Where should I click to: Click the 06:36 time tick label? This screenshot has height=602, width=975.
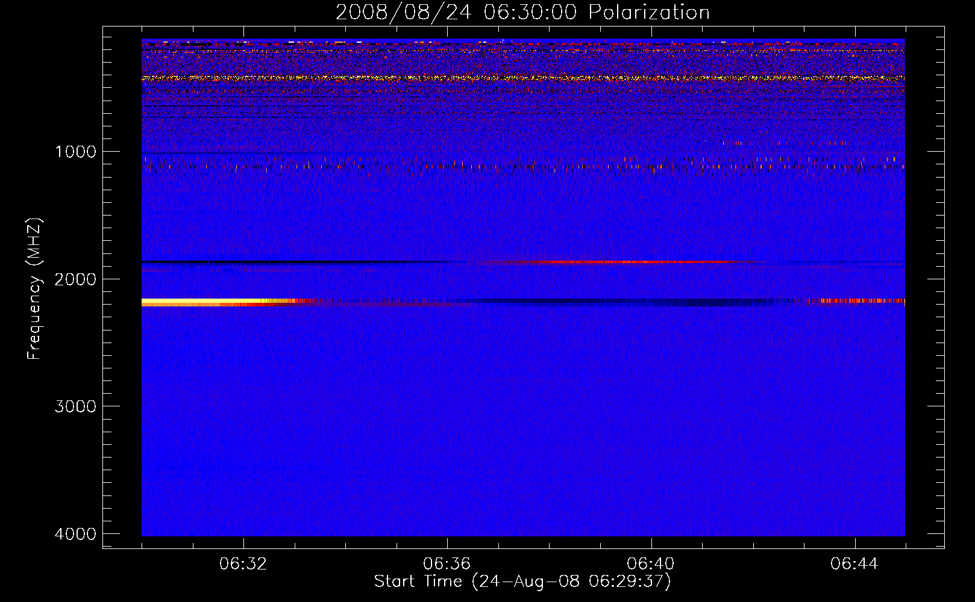[x=447, y=564]
